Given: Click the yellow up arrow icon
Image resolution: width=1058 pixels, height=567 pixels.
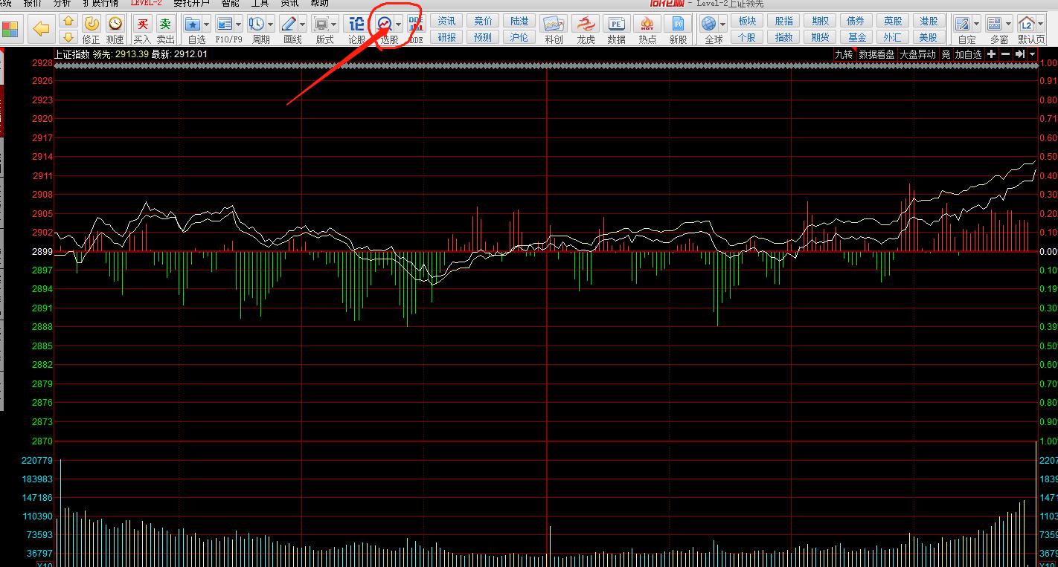Looking at the screenshot, I should (68, 22).
